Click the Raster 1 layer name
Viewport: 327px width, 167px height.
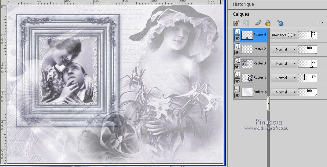point(260,78)
